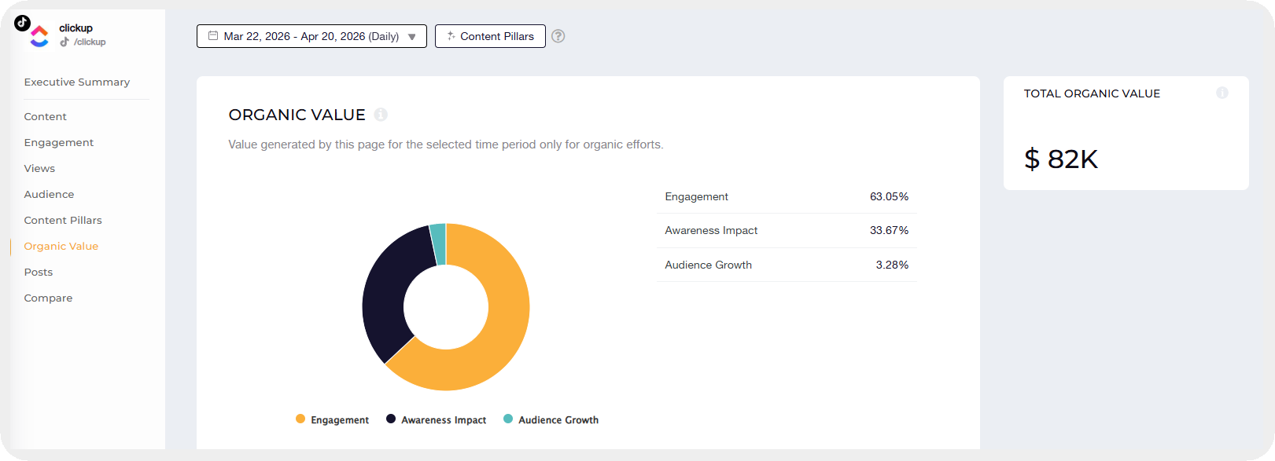This screenshot has width=1275, height=461.
Task: Click Awareness Impact row in value table
Action: tap(787, 230)
